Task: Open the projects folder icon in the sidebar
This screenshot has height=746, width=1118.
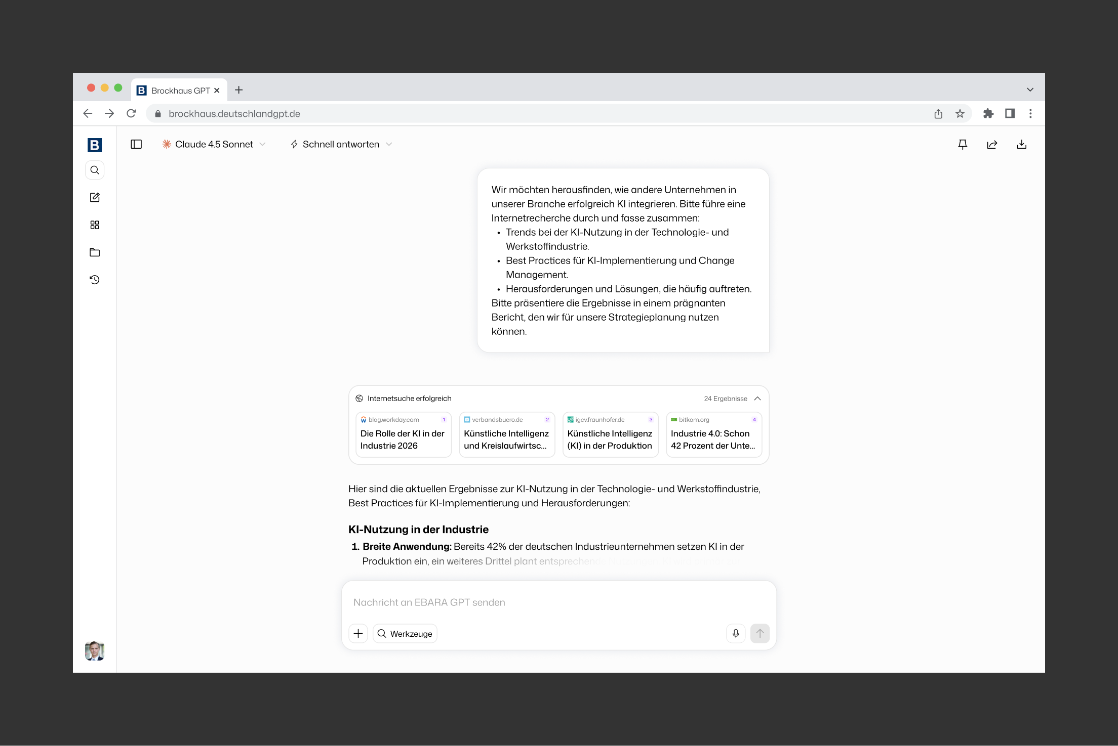Action: (95, 252)
